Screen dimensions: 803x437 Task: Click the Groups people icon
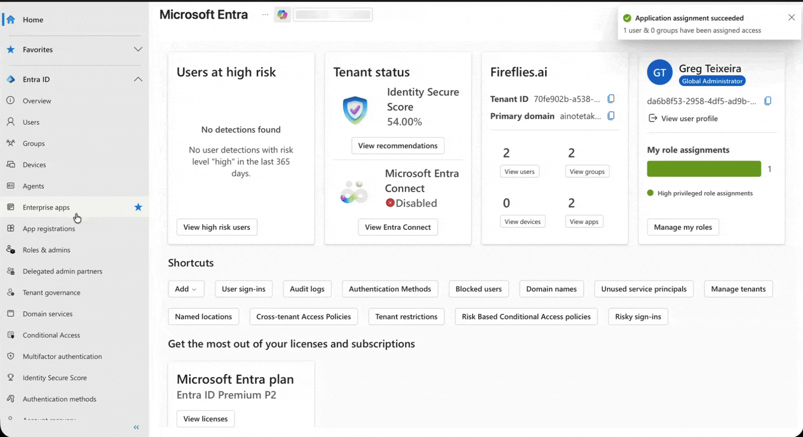[11, 143]
